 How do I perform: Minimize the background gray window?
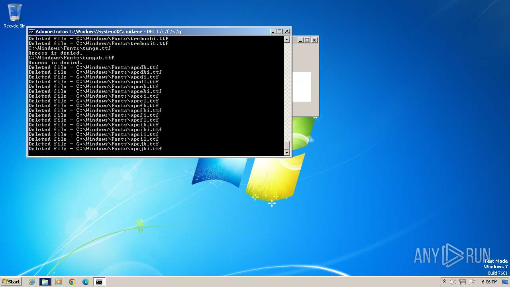pos(300,40)
